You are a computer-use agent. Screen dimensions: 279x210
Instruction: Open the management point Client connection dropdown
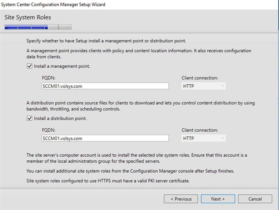[x=203, y=86]
